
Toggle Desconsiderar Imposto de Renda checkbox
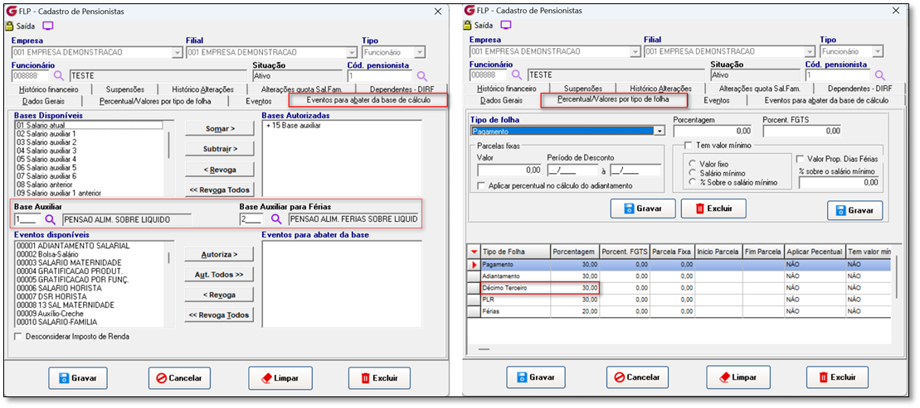[x=17, y=337]
